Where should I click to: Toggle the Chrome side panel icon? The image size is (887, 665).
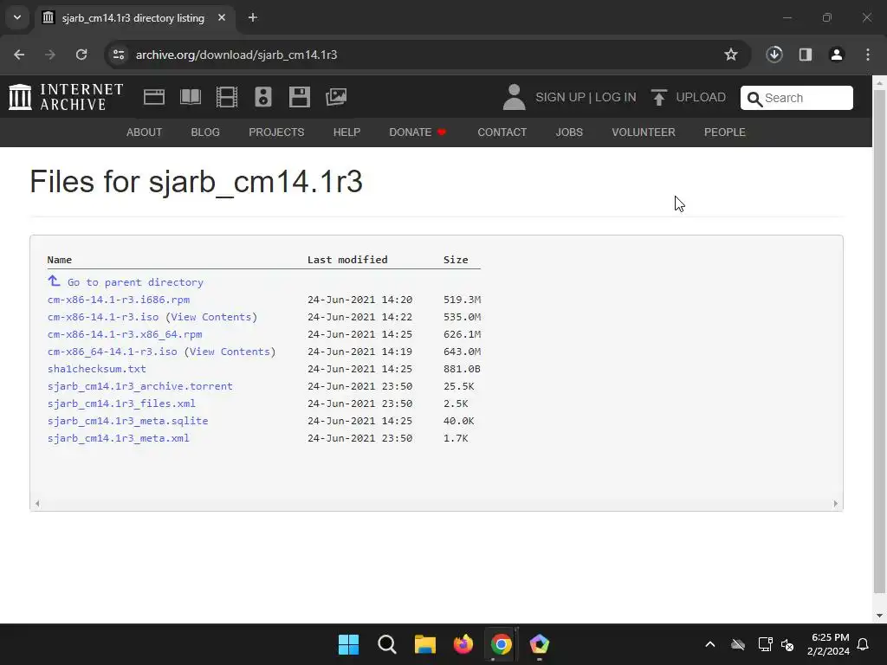pyautogui.click(x=806, y=55)
